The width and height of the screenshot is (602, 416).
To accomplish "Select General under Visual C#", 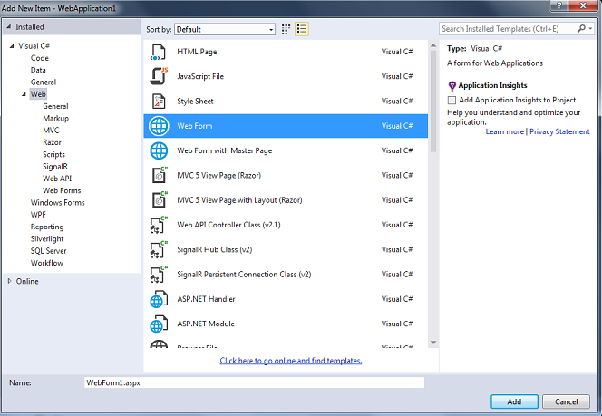I will 44,82.
